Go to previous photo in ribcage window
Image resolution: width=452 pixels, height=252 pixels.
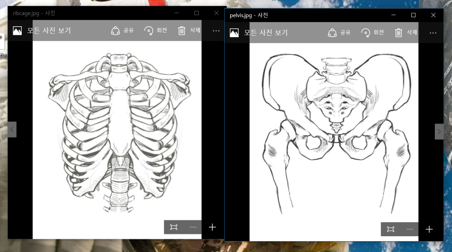pos(12,129)
